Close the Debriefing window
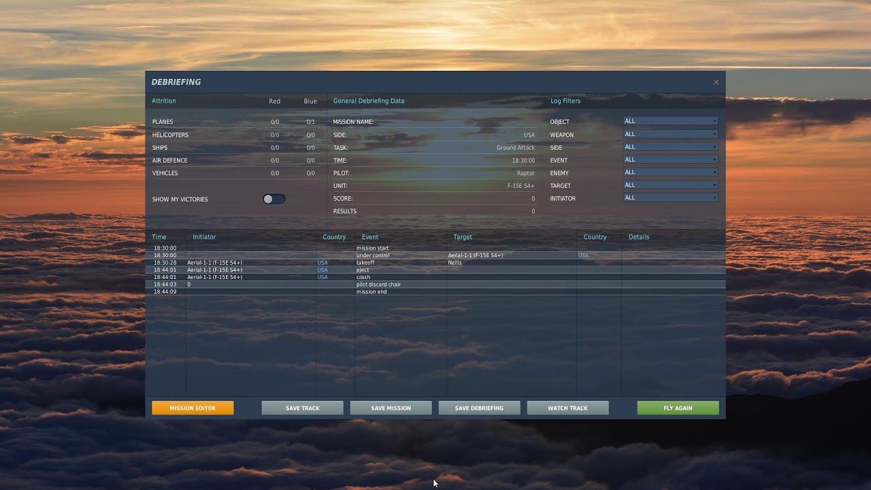The width and height of the screenshot is (871, 490). [716, 82]
